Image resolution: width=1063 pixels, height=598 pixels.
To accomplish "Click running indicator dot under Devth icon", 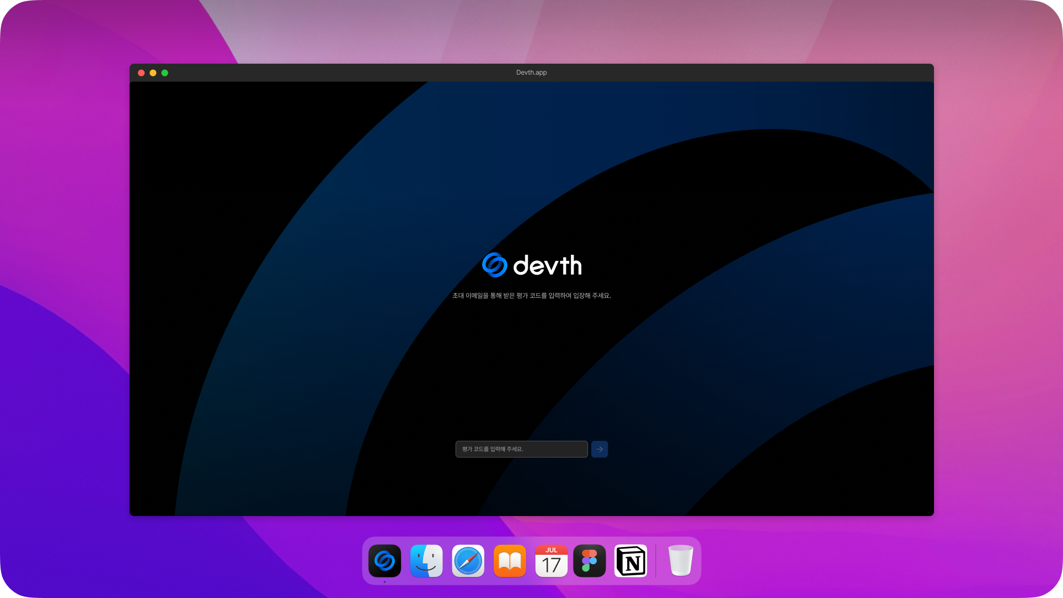I will (385, 582).
